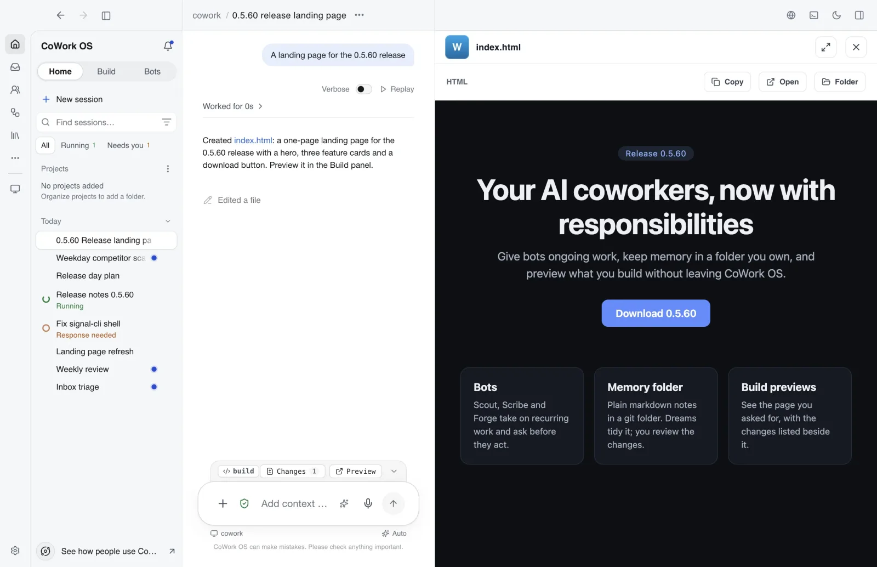Expand the Worked for 0s details
Screen dimensions: 877x567
pyautogui.click(x=233, y=106)
